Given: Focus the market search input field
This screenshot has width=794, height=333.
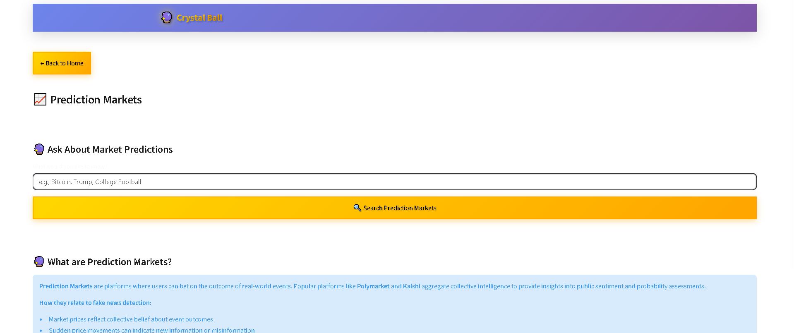Looking at the screenshot, I should point(395,182).
